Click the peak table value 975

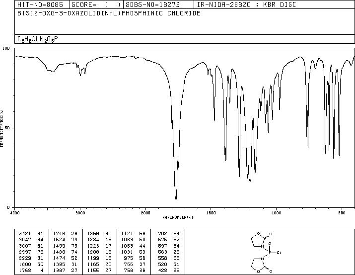(x=129, y=258)
